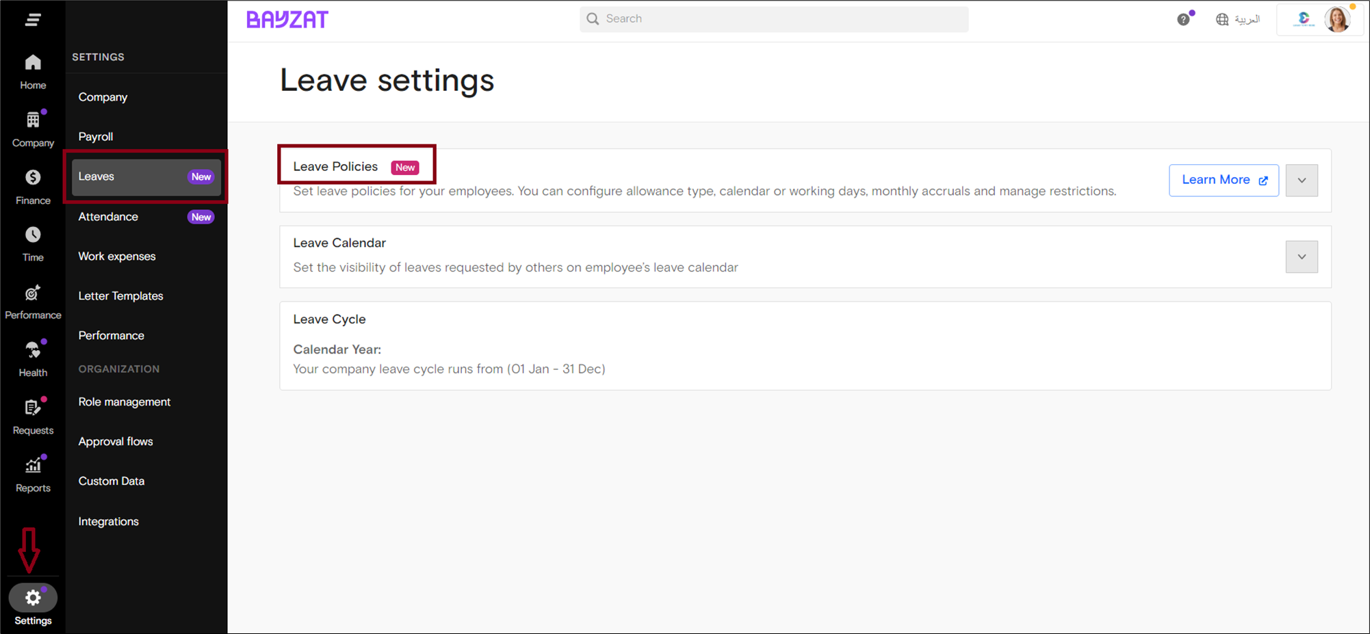Open the user profile avatar menu
The image size is (1370, 634).
(x=1336, y=19)
